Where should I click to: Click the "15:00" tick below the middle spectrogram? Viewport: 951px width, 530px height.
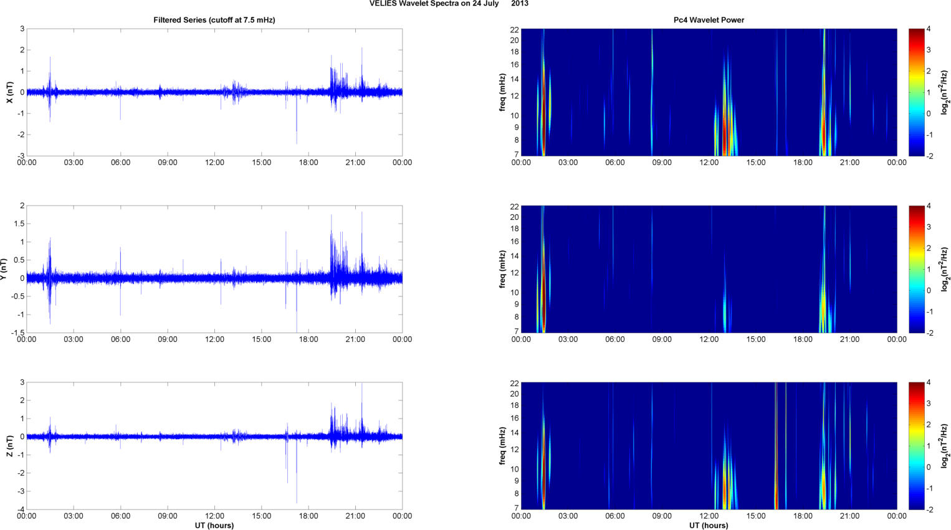pos(756,339)
